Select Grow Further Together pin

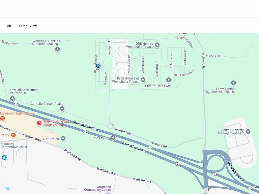click(x=233, y=83)
